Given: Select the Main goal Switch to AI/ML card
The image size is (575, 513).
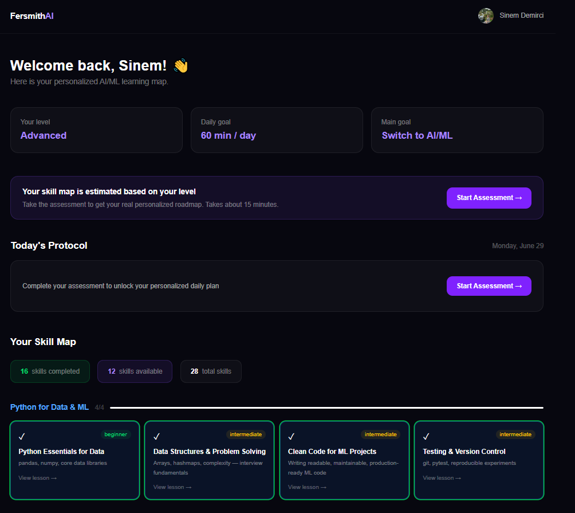Looking at the screenshot, I should (457, 130).
